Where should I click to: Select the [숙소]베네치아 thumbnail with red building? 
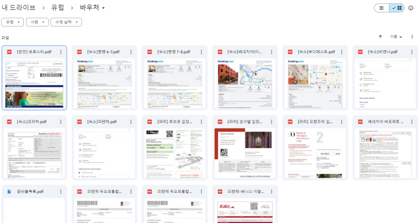[x=245, y=83]
